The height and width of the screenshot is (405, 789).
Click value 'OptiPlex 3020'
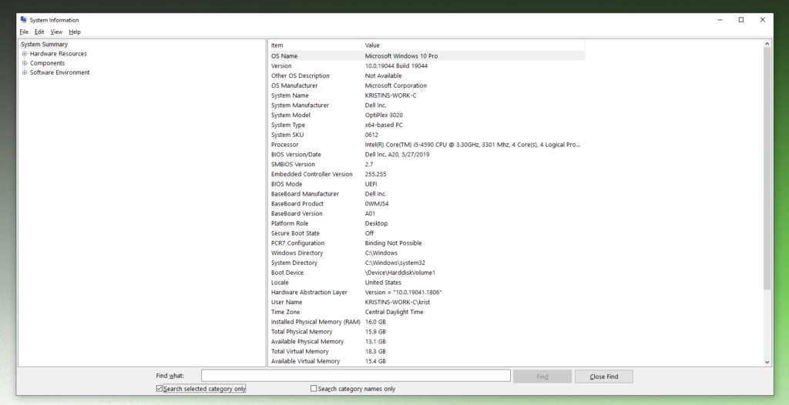pyautogui.click(x=384, y=115)
